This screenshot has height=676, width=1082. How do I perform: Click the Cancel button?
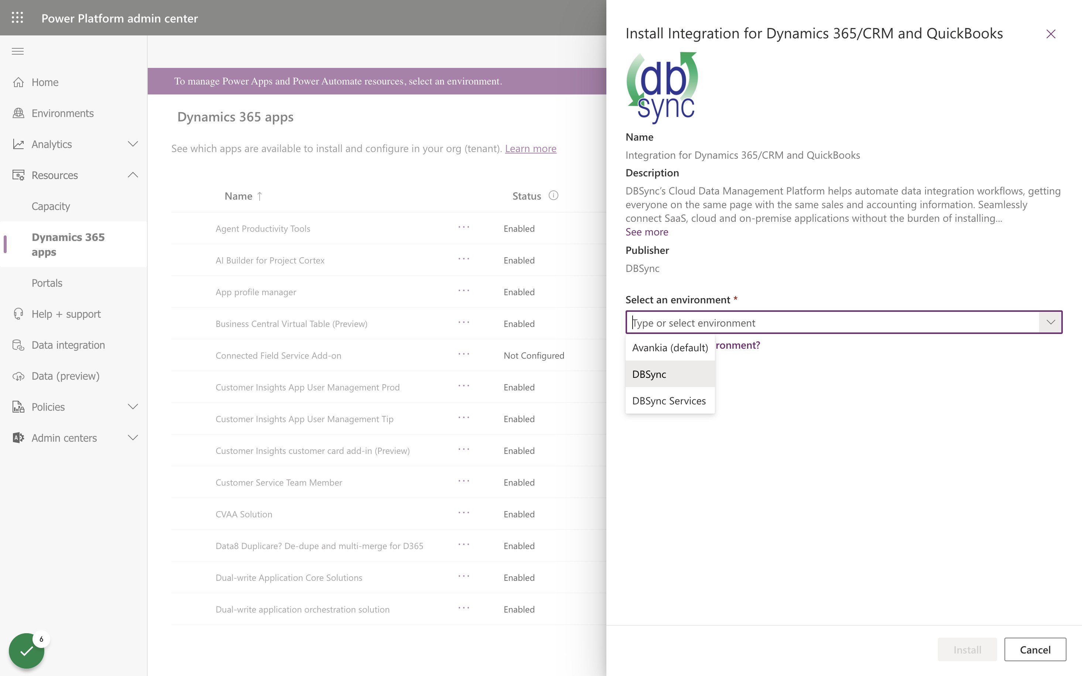click(1035, 650)
